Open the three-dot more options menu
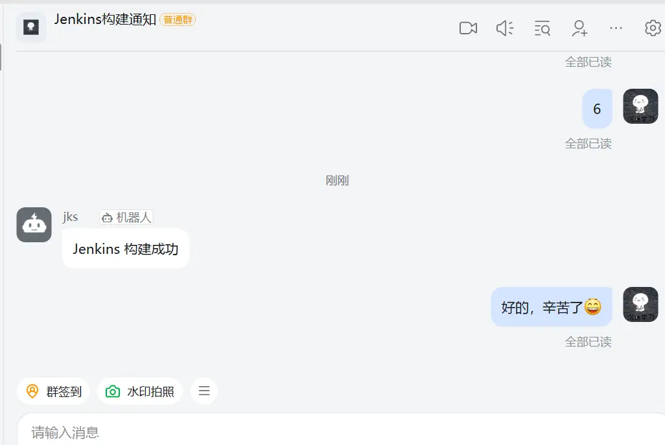 point(616,29)
